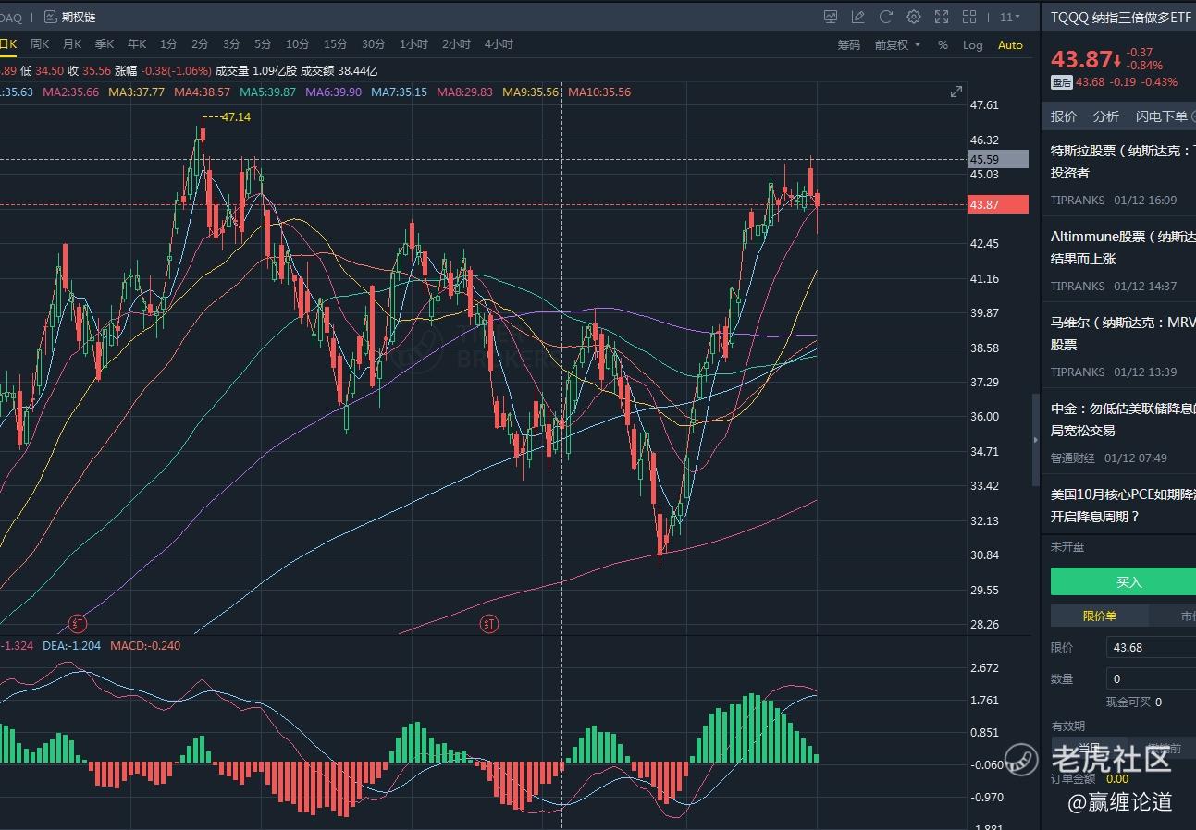Viewport: 1196px width, 830px height.
Task: Select the 2分 timeframe
Action: coord(200,43)
